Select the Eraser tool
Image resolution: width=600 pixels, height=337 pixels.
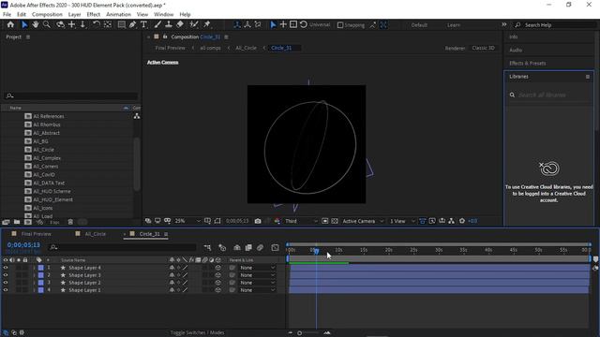pos(180,24)
